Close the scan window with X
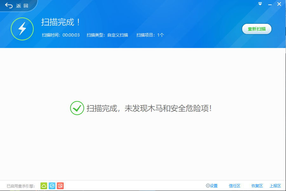Viewport: 286px width, 191px height. click(279, 4)
